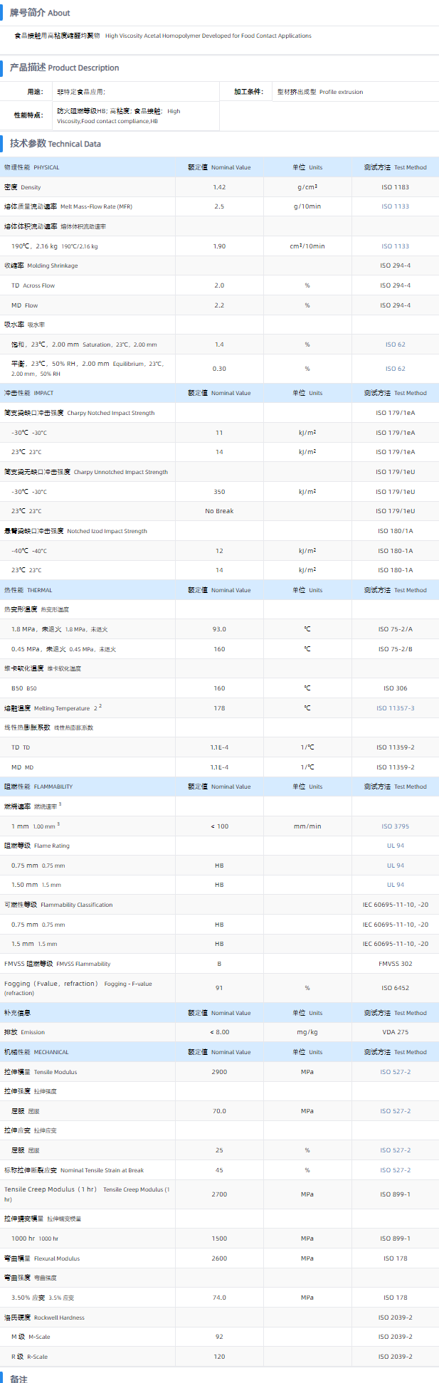Open ISO 62 link in Equilibrium row
439x1383 pixels.
(395, 369)
